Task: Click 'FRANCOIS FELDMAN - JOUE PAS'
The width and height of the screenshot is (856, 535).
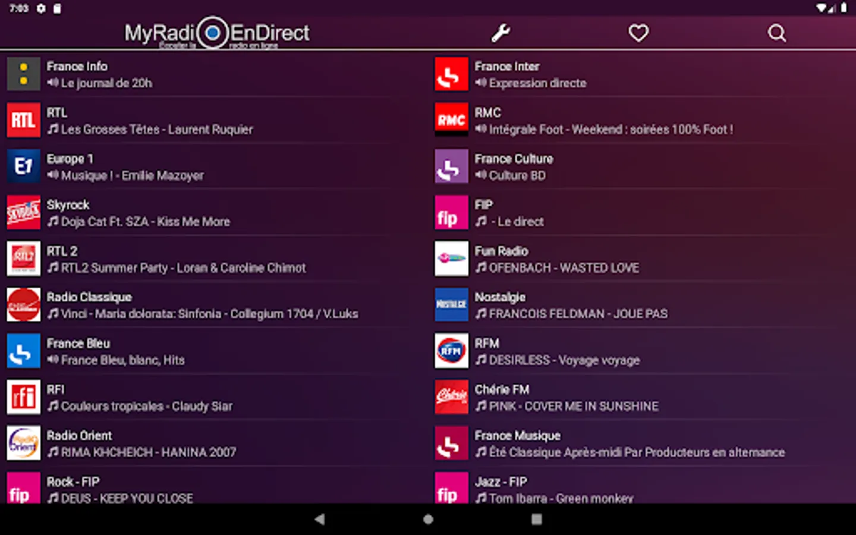Action: (x=578, y=314)
